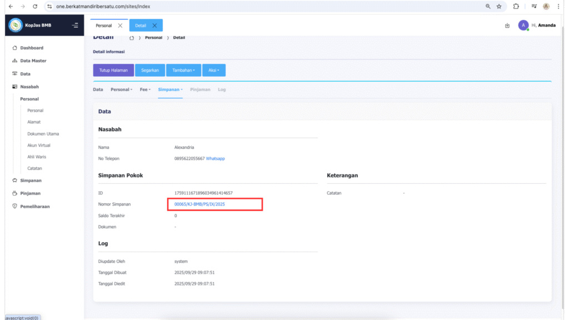The height and width of the screenshot is (320, 569).
Task: Open Dashboard in the sidebar
Action: point(31,48)
